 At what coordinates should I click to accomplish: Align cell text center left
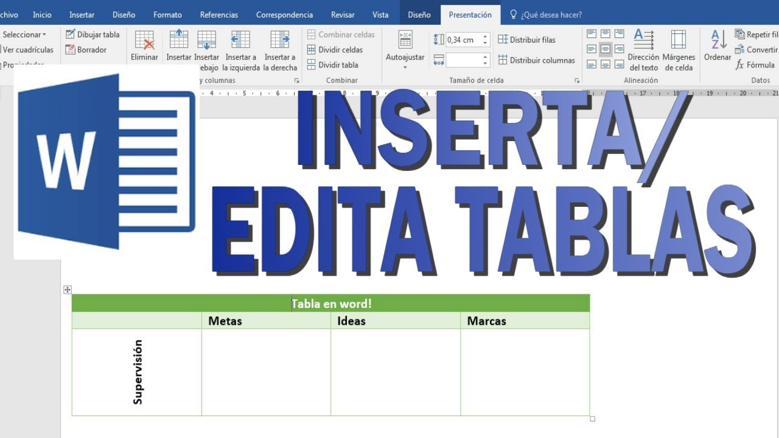point(592,49)
